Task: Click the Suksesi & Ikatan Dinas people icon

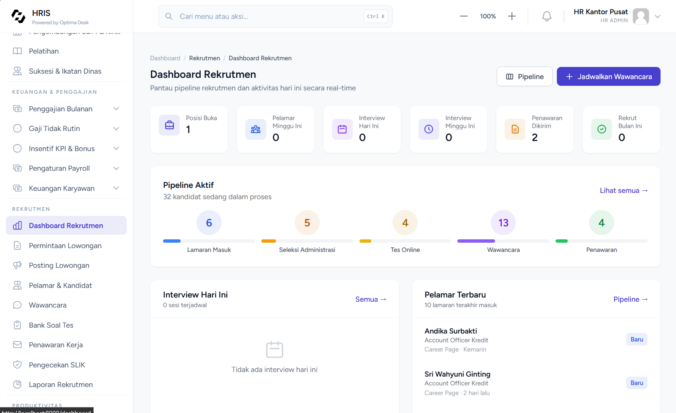Action: [17, 71]
